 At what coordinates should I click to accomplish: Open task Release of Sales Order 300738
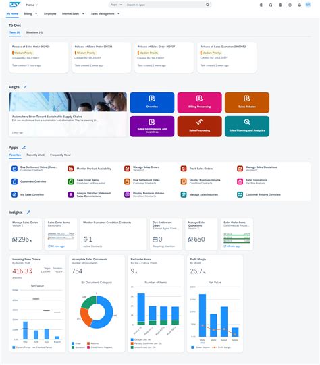[x=101, y=57]
